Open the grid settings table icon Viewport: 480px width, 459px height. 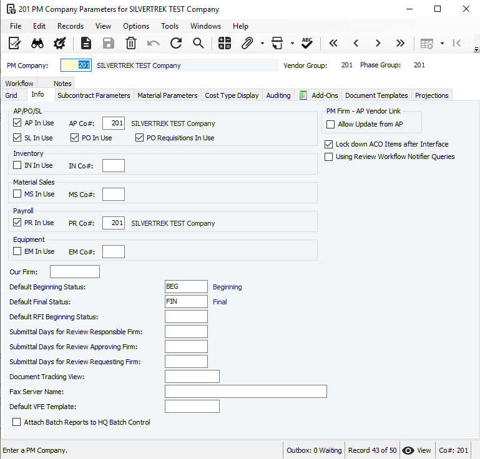pos(427,44)
